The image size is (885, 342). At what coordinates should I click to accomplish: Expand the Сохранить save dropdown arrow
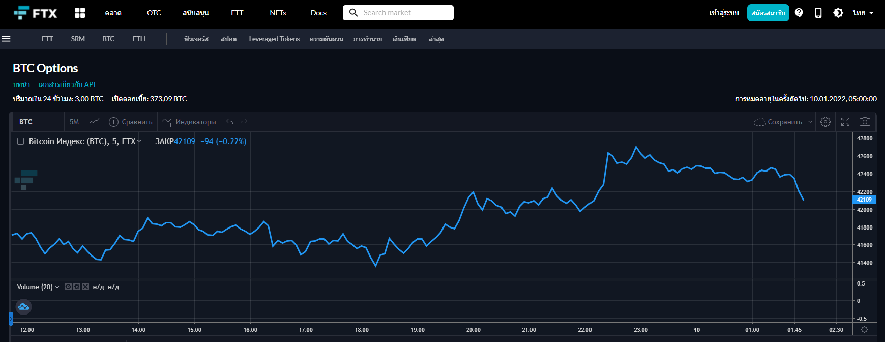(810, 122)
